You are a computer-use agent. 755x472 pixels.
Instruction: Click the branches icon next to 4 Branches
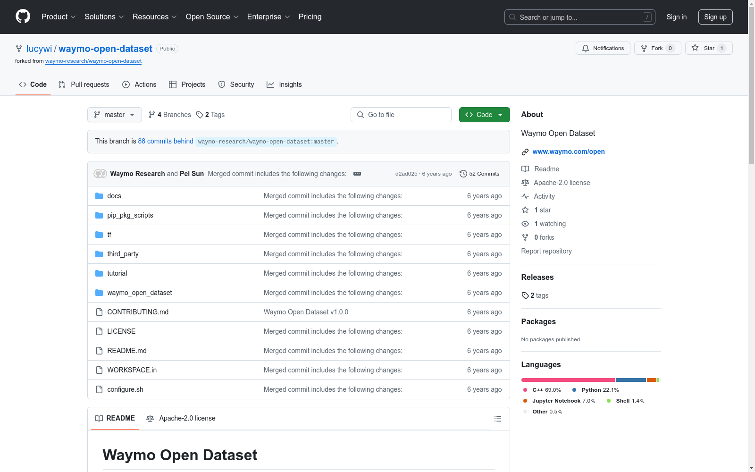pos(152,115)
